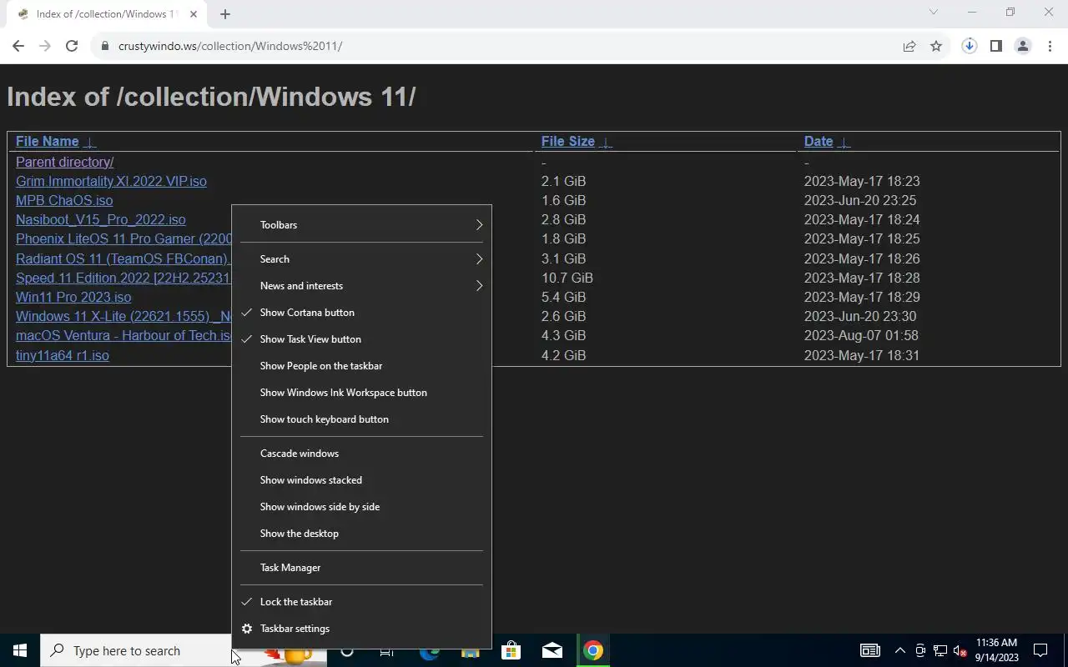Show hidden system tray icons

[x=900, y=650]
